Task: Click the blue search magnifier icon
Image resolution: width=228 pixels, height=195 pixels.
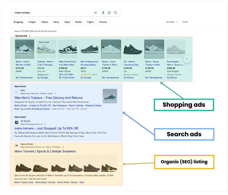Action: tap(116, 13)
